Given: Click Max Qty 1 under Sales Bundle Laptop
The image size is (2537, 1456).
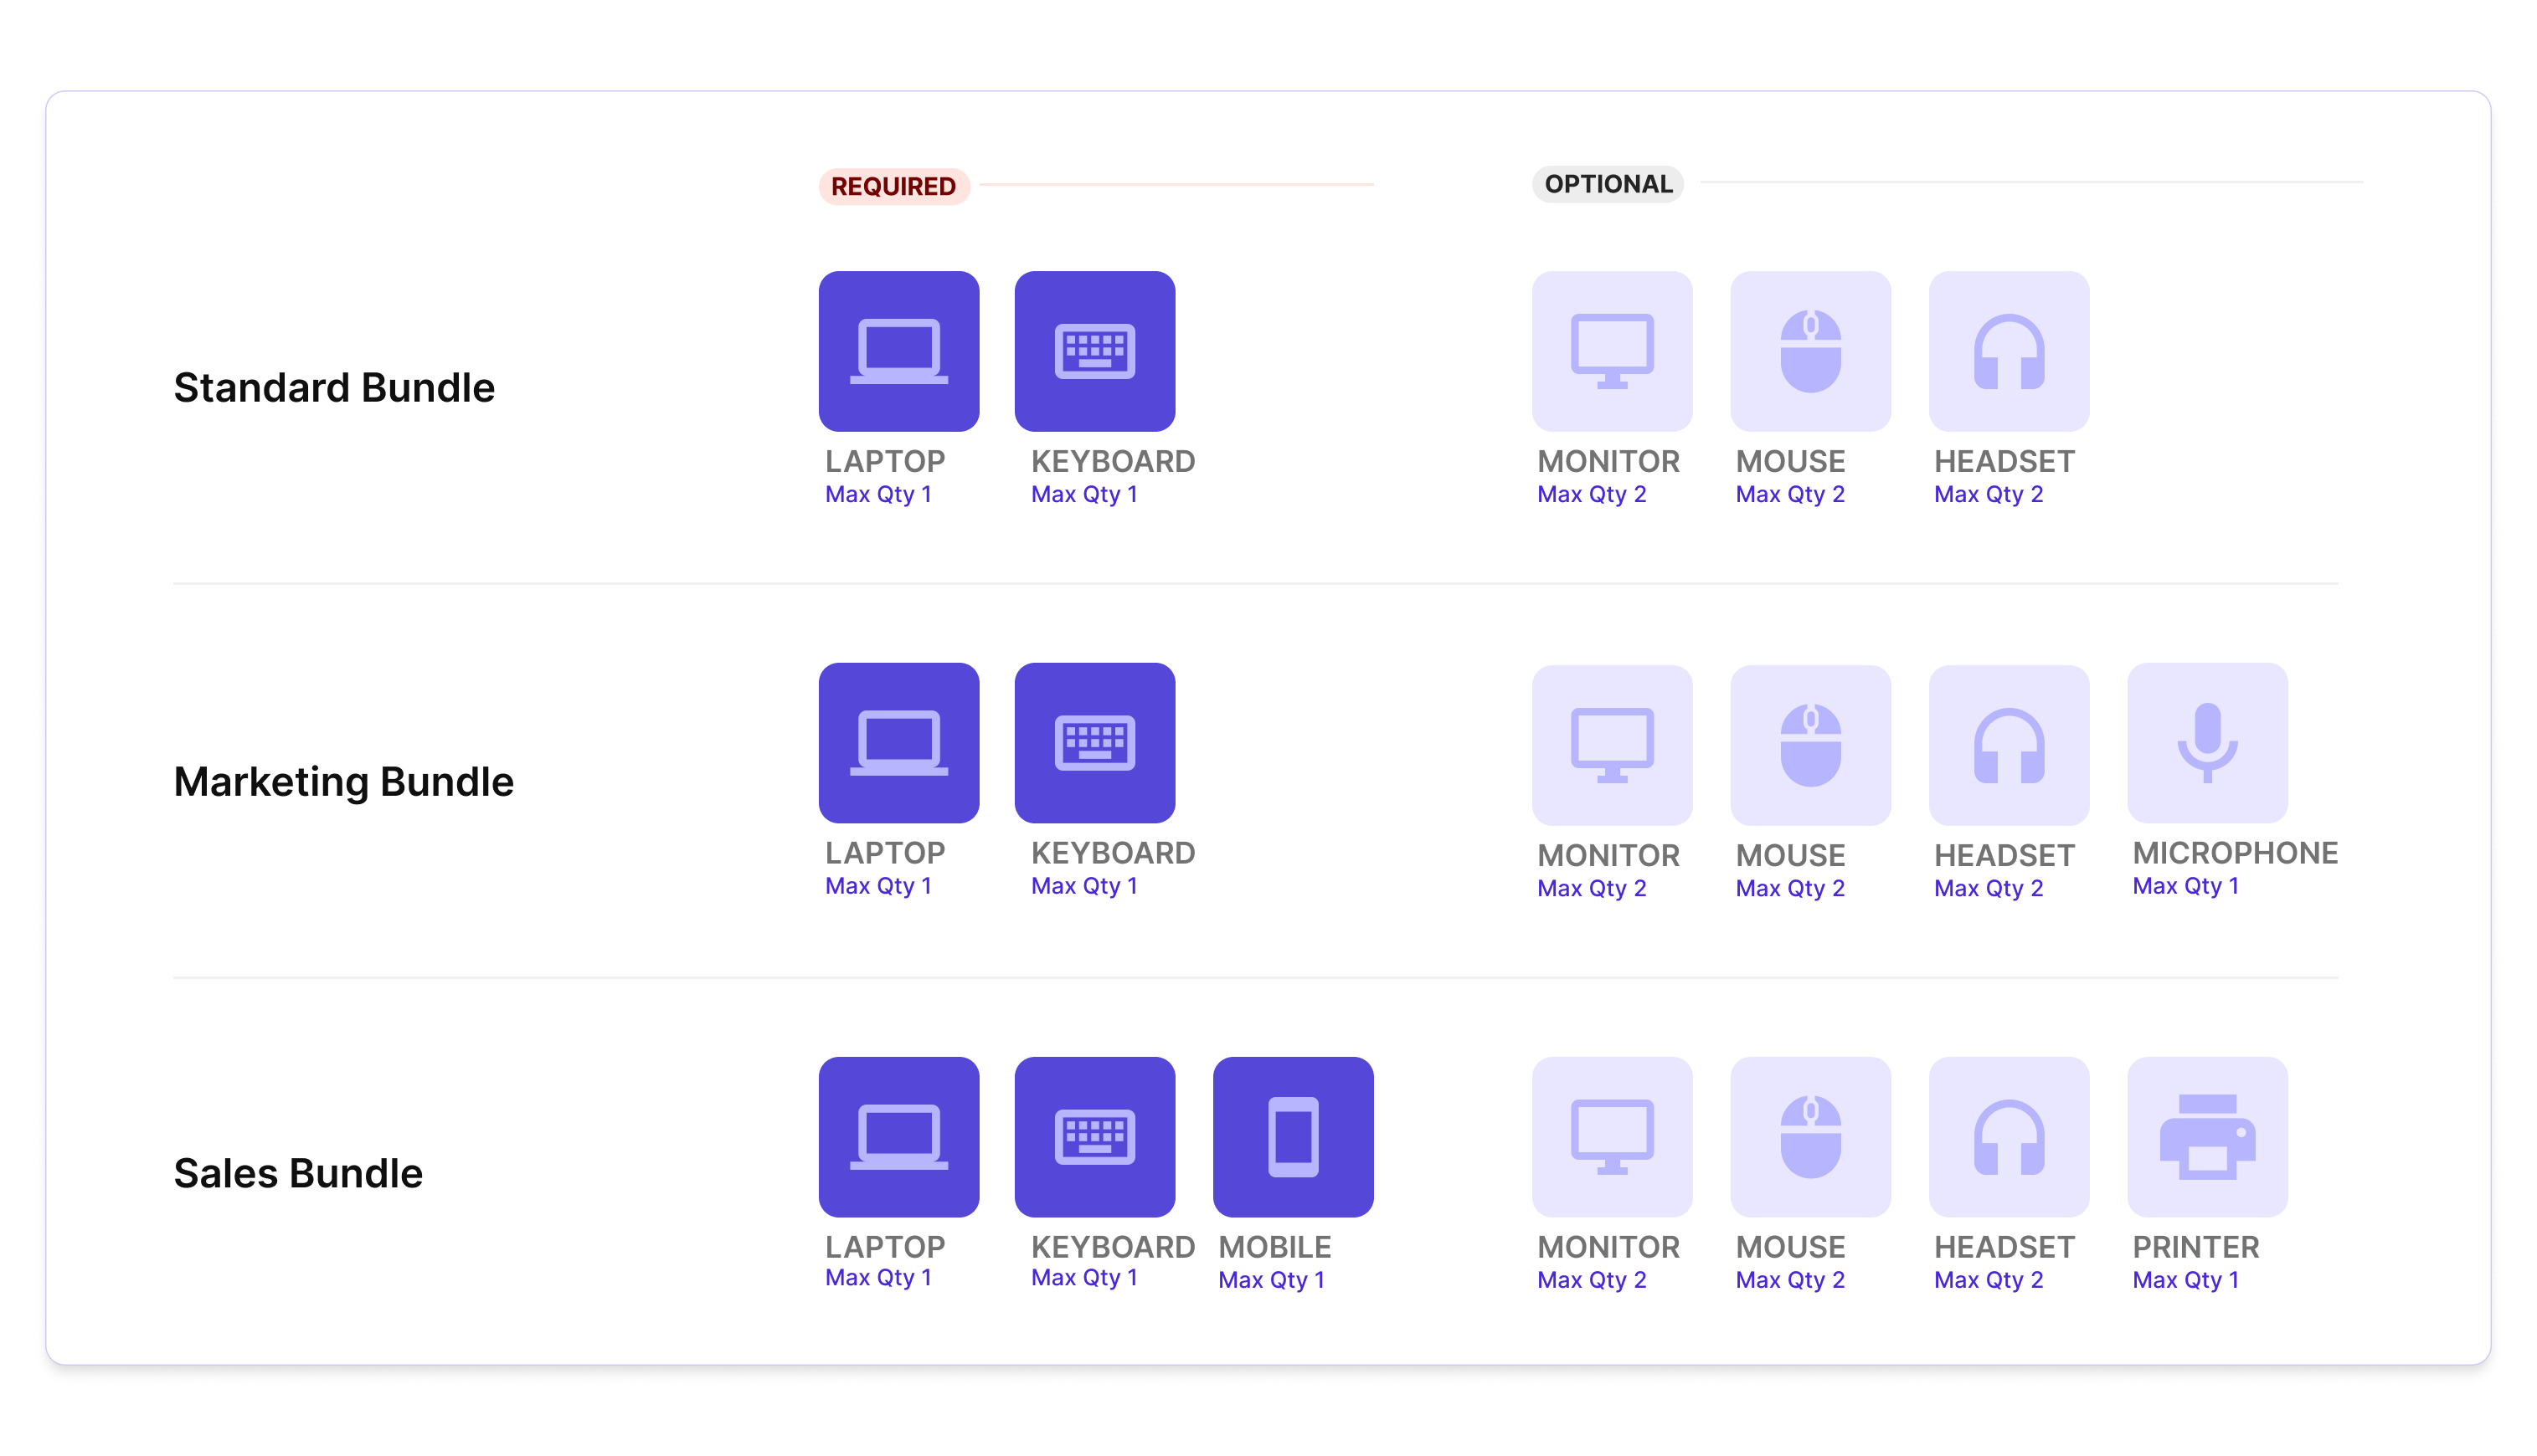Looking at the screenshot, I should 878,1279.
